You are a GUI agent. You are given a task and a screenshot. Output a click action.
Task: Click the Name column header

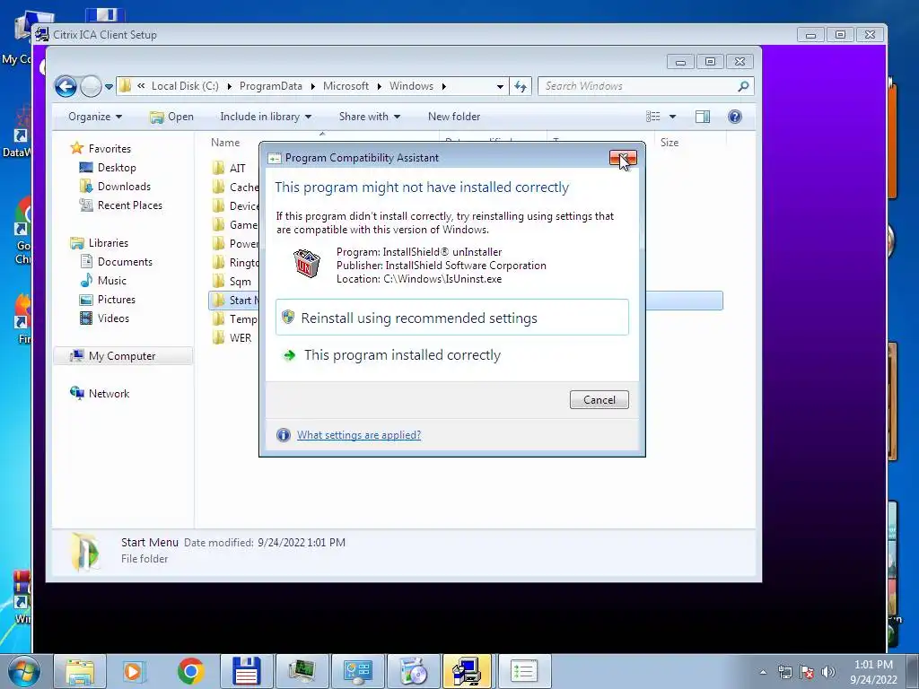pos(225,143)
